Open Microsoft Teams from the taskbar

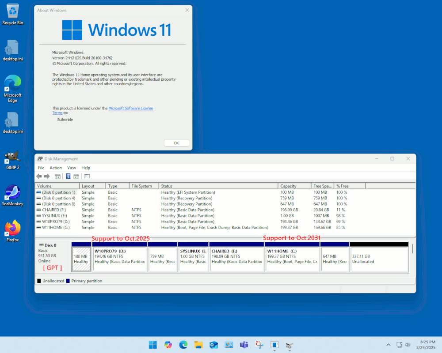click(x=244, y=345)
